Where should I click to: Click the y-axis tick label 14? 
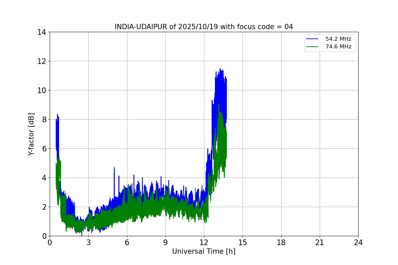tap(42, 32)
